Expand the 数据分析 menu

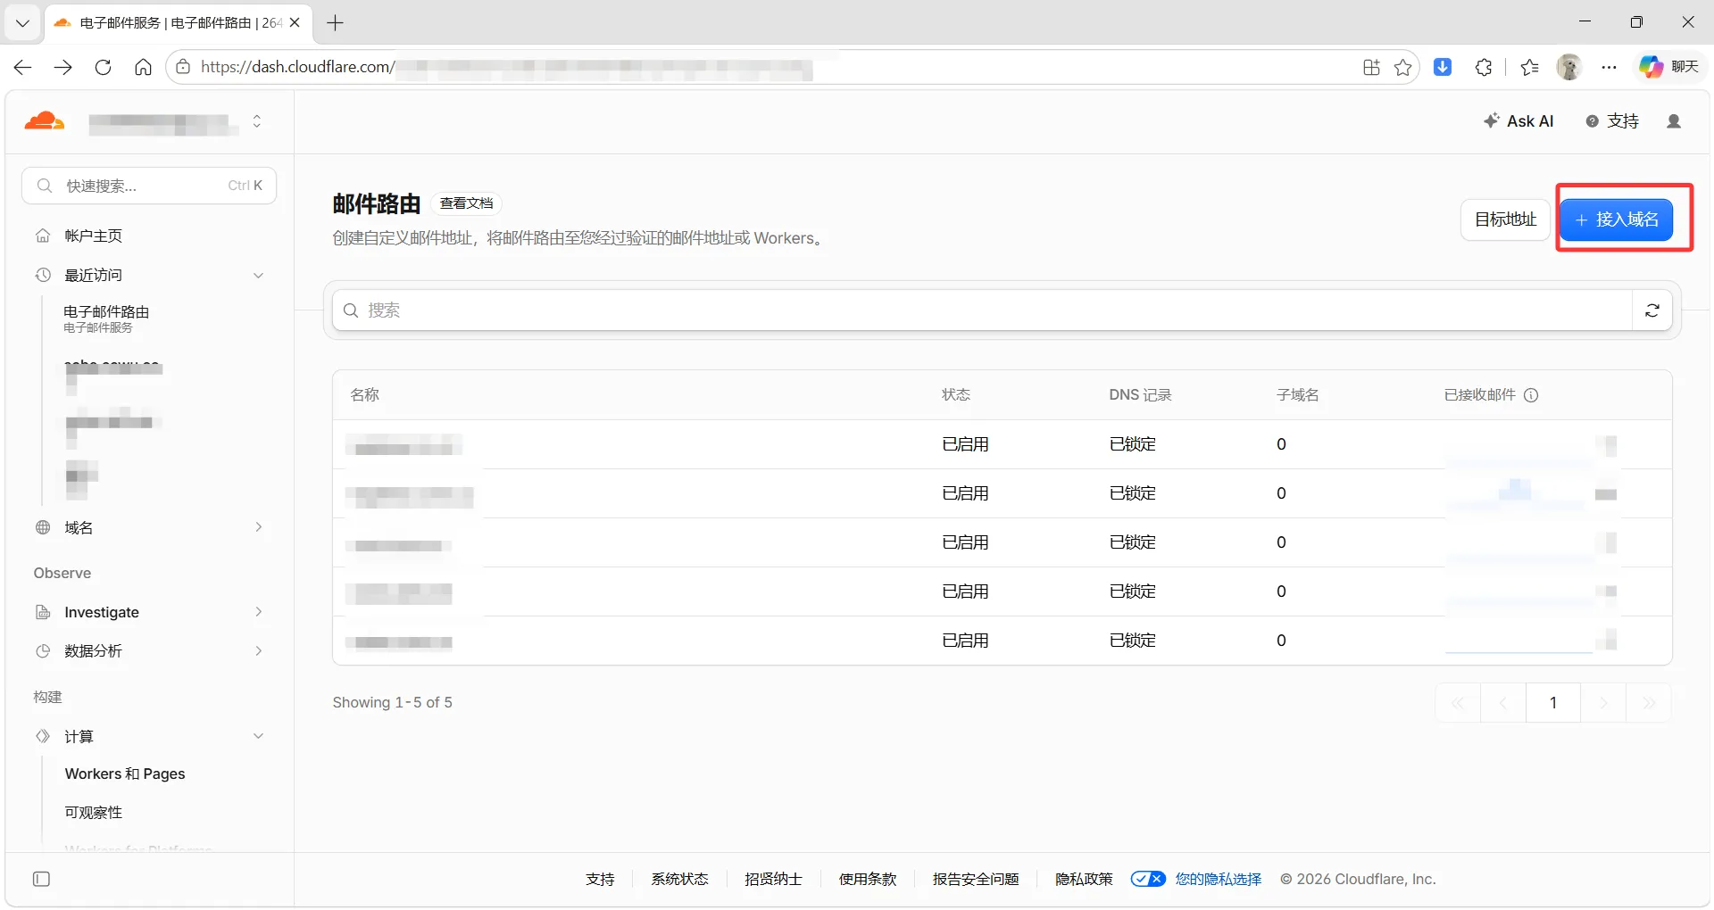click(x=258, y=651)
